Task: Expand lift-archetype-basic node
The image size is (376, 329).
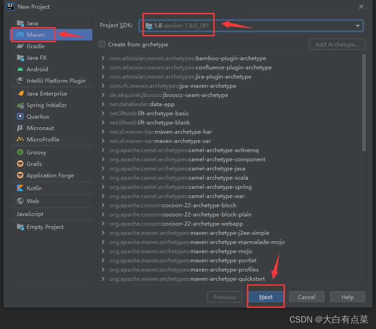Action: pyautogui.click(x=103, y=113)
